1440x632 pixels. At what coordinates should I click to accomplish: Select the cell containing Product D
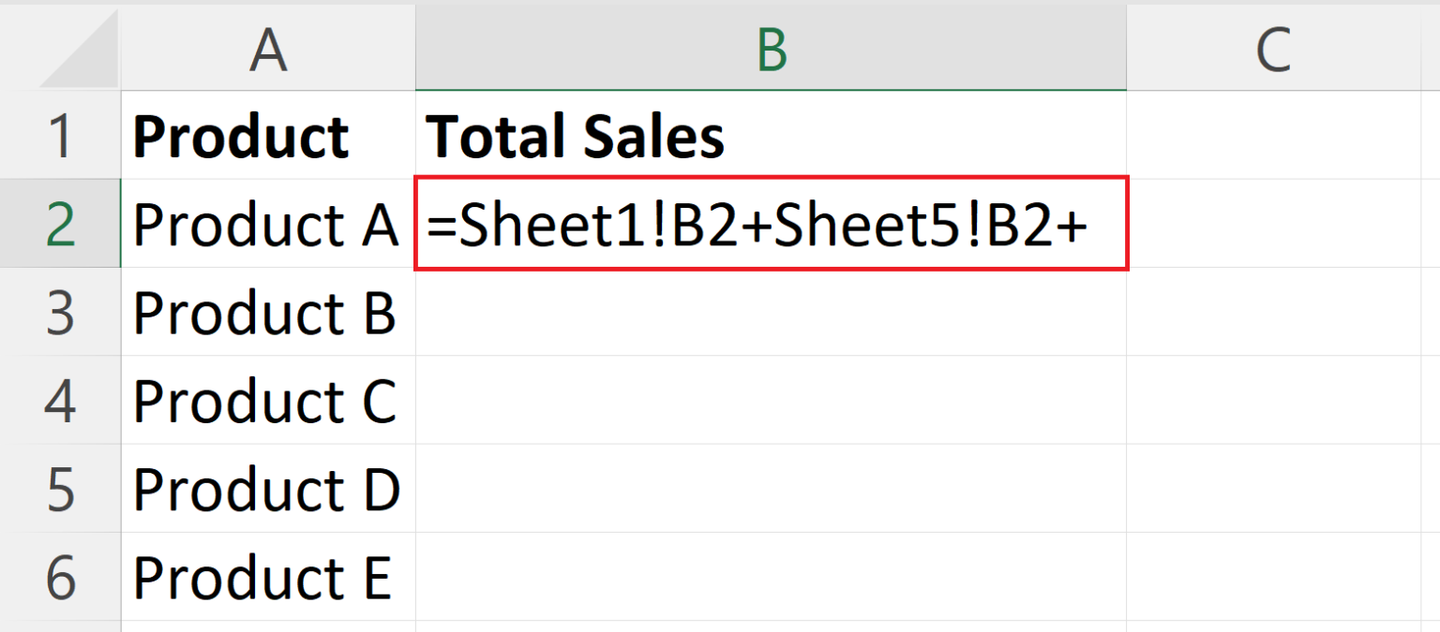click(268, 489)
